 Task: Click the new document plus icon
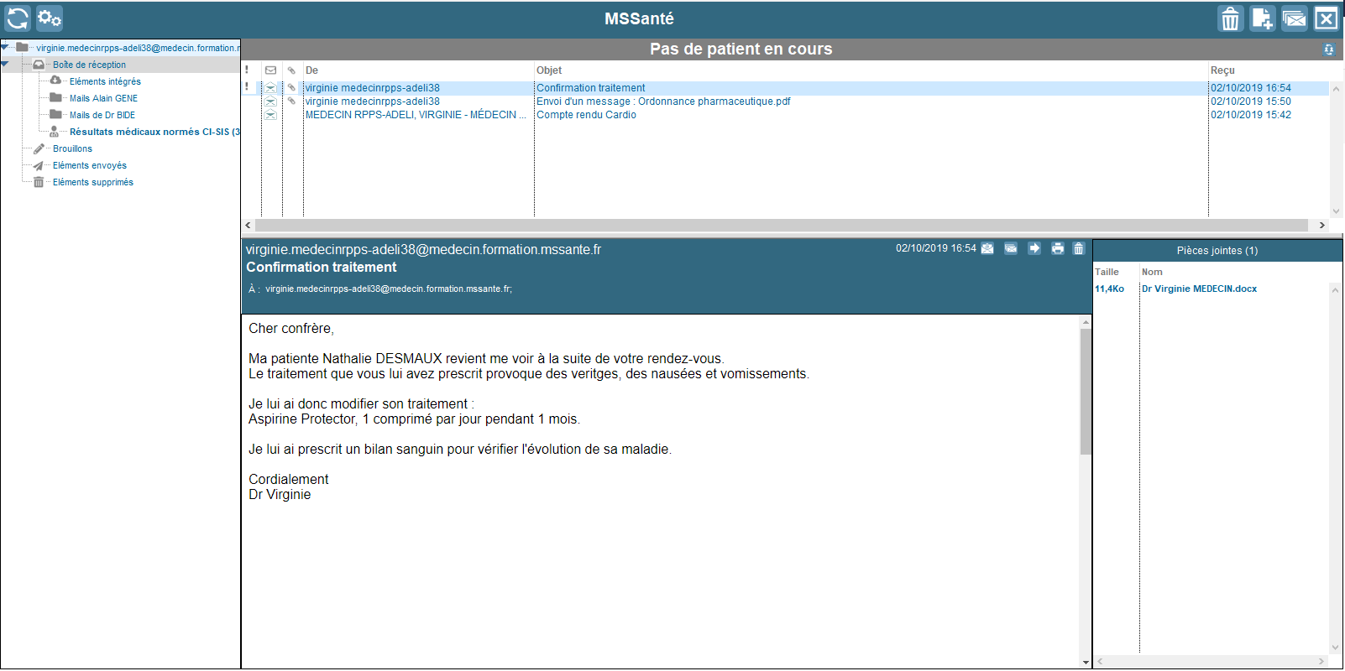pyautogui.click(x=1262, y=18)
